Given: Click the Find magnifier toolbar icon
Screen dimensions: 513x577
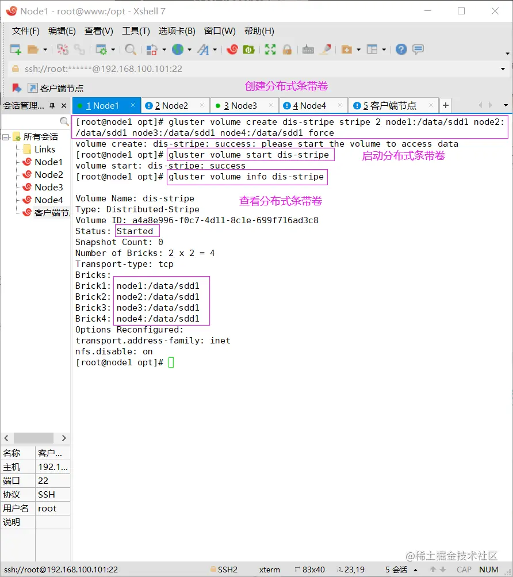Looking at the screenshot, I should (x=131, y=49).
